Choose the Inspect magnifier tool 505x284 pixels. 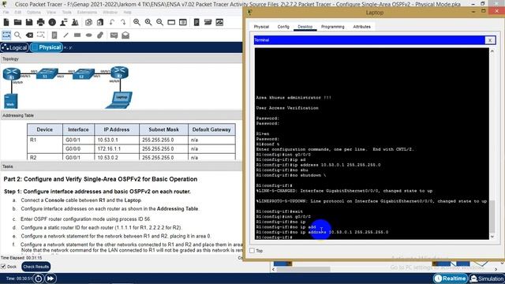17,35
